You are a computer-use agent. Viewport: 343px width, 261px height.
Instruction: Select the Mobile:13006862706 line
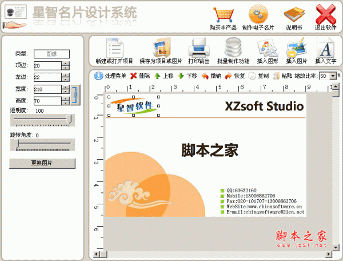tap(251, 196)
